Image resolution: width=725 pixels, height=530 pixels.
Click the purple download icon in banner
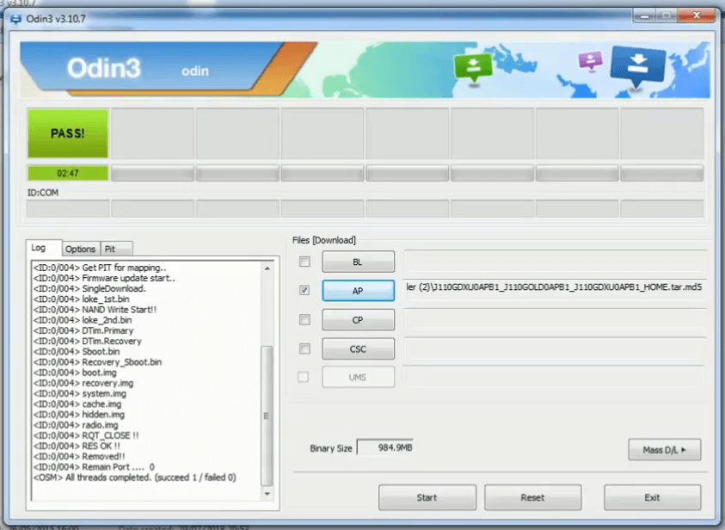tap(591, 60)
